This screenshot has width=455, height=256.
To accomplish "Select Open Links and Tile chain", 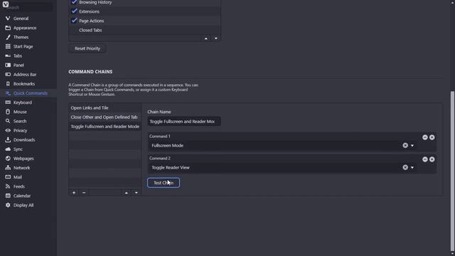I will (x=105, y=107).
